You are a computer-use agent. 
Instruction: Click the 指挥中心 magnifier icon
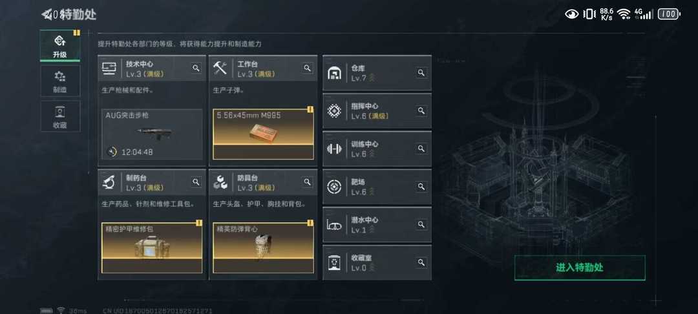421,110
